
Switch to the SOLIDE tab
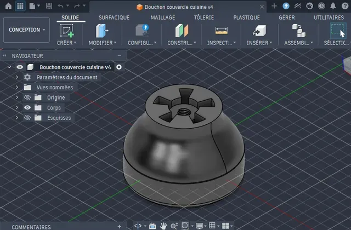click(70, 18)
